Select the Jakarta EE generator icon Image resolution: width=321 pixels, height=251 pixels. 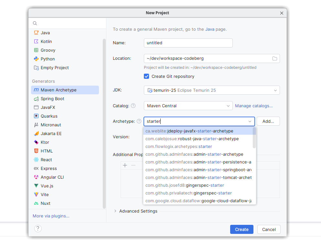[x=36, y=134]
